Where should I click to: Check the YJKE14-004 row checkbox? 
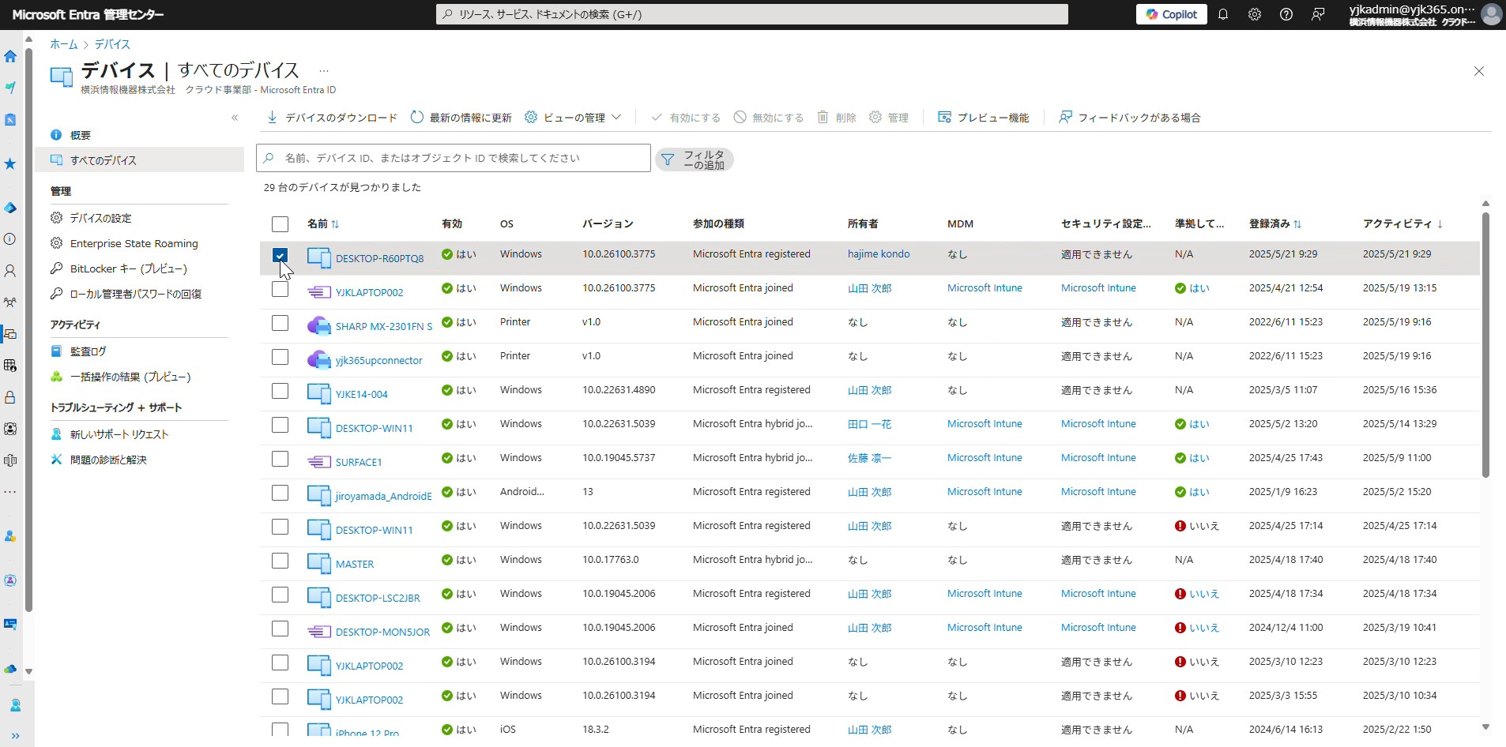pyautogui.click(x=280, y=391)
